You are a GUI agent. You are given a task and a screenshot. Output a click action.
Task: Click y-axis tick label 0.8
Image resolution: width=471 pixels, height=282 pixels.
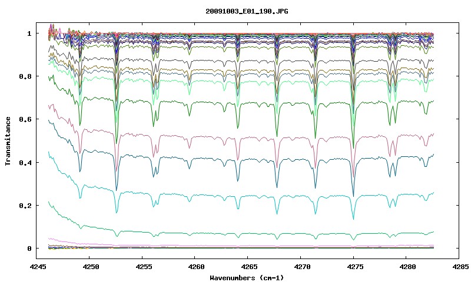coord(25,76)
